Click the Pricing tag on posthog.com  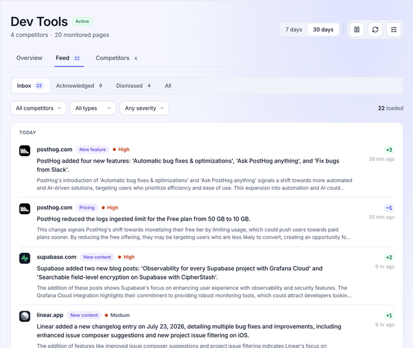(x=87, y=208)
